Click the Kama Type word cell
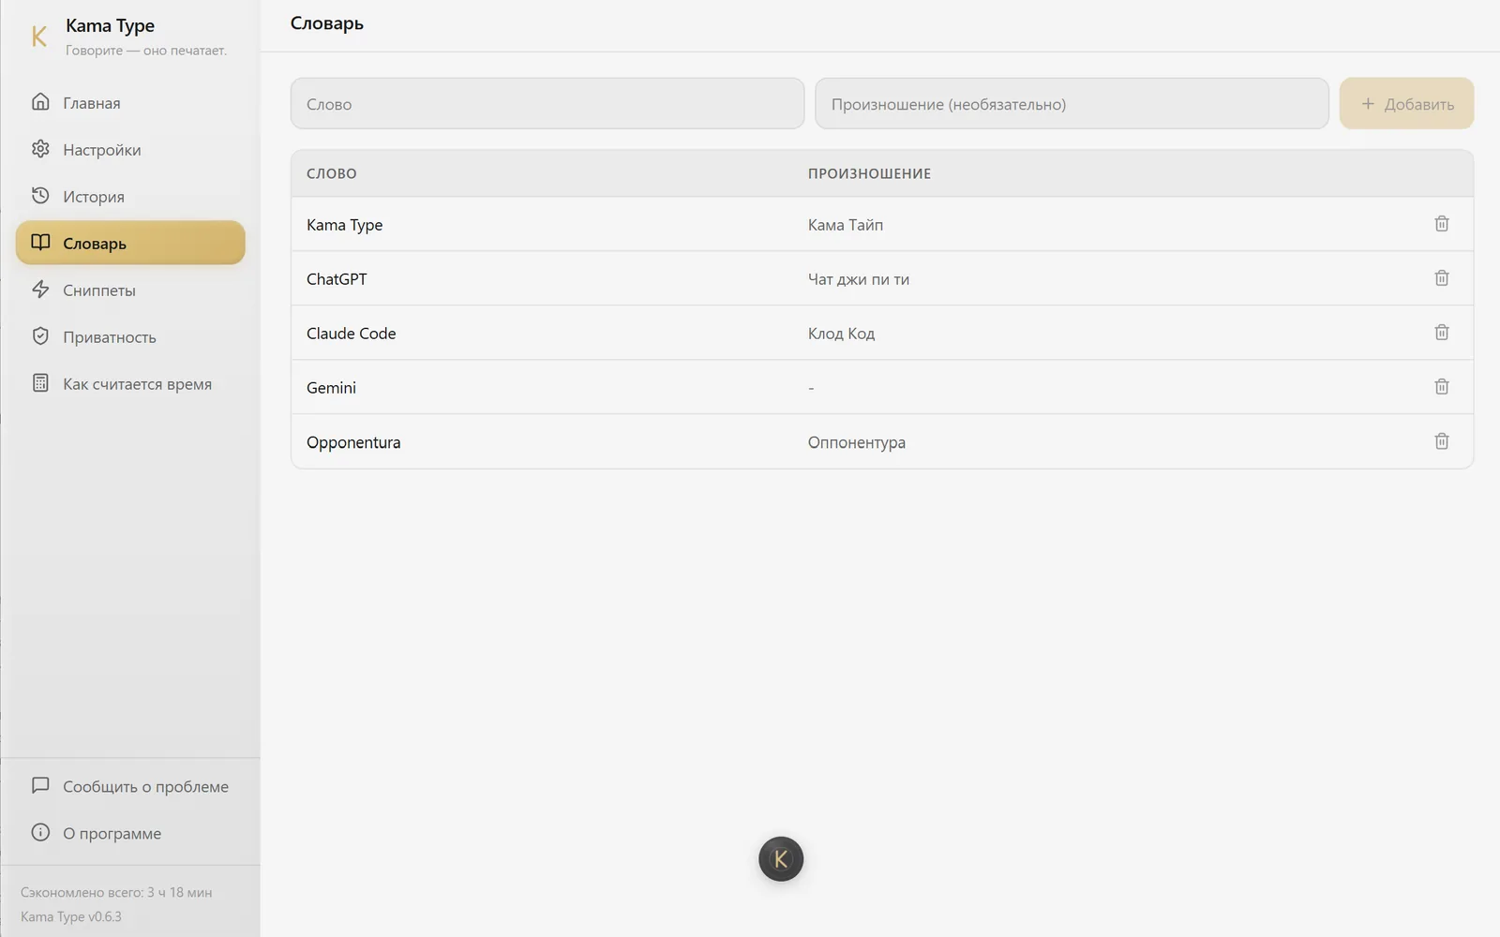Viewport: 1500px width, 937px height. pos(344,225)
